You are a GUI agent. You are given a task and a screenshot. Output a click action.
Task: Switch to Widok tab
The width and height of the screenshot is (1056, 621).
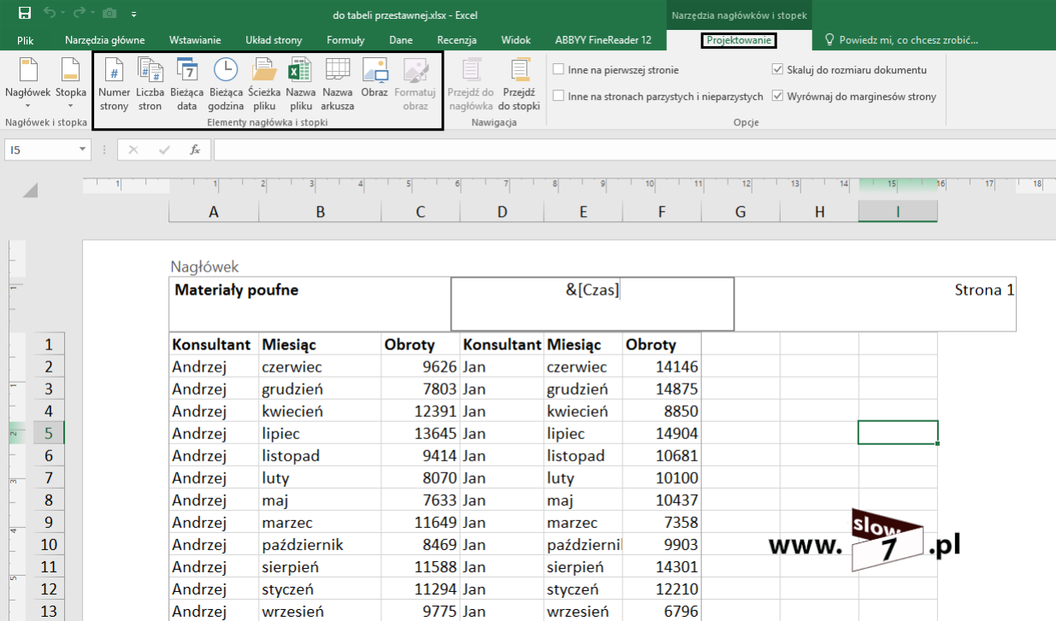(516, 40)
